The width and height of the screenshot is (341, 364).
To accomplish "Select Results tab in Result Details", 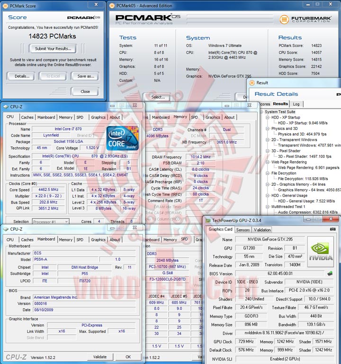I will coord(280,104).
